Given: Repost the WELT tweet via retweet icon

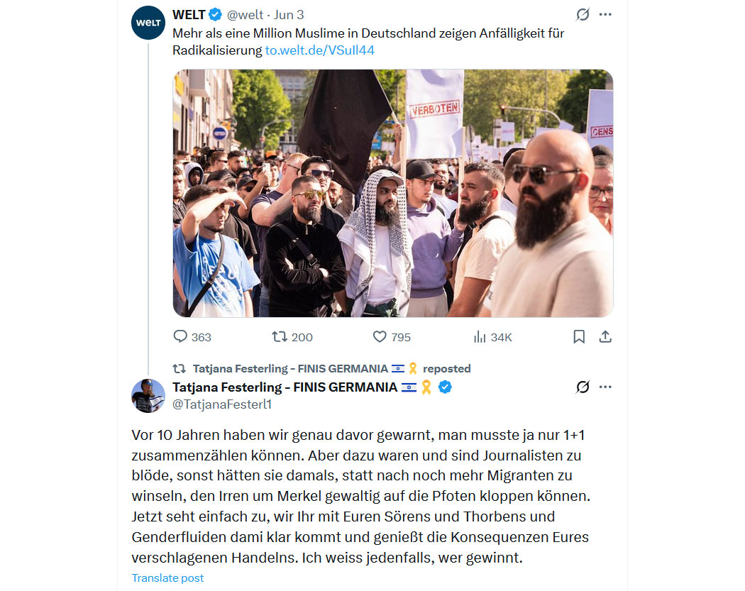Looking at the screenshot, I should pos(280,337).
